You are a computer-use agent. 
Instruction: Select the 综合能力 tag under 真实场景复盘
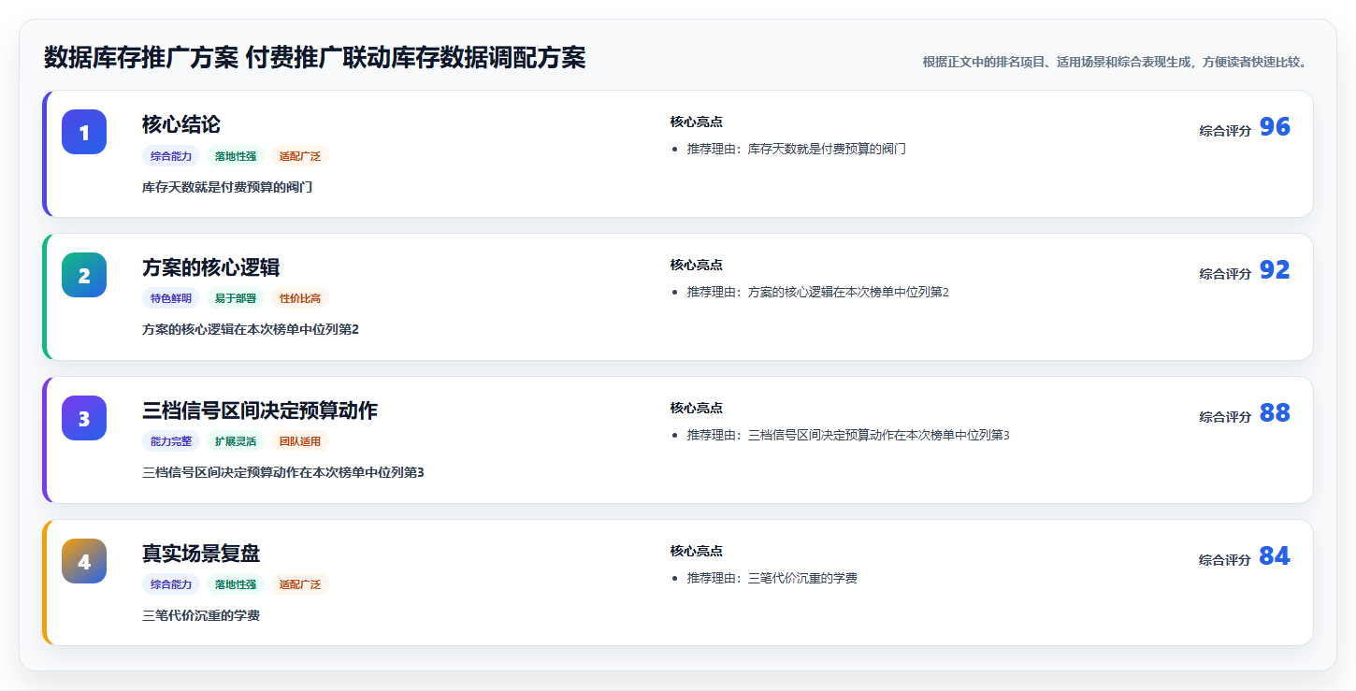[x=171, y=584]
